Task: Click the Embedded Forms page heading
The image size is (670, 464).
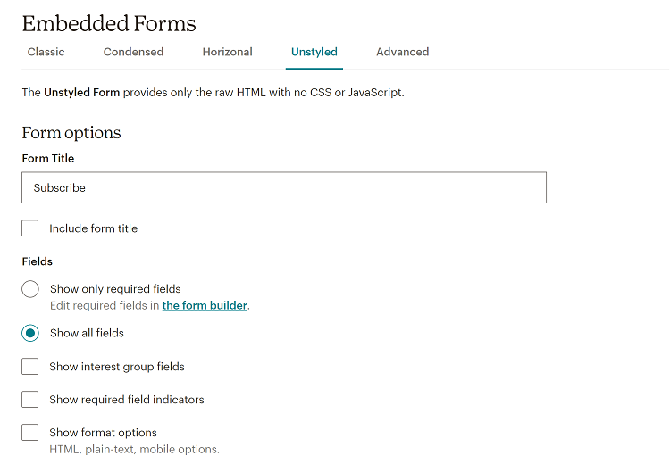Action: tap(109, 24)
